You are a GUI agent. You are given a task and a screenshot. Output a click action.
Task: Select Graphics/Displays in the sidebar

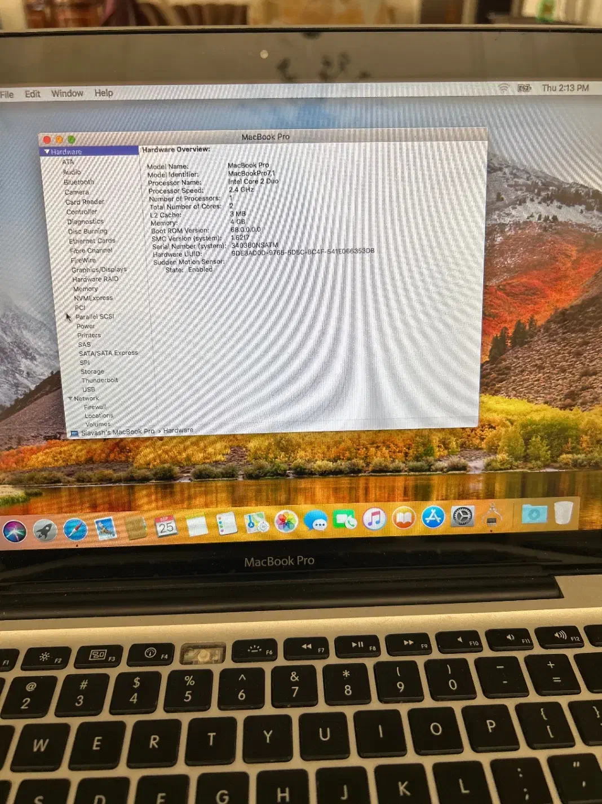click(x=99, y=270)
